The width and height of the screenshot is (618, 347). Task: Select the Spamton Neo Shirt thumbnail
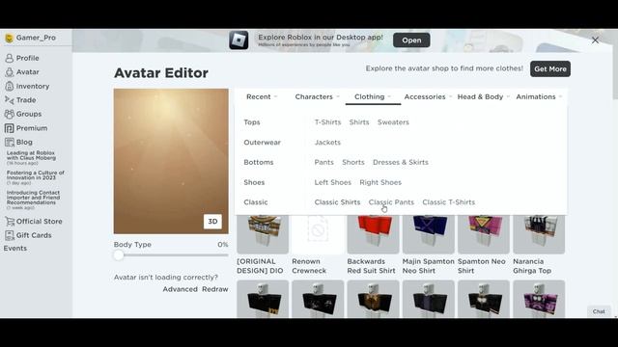pos(484,234)
